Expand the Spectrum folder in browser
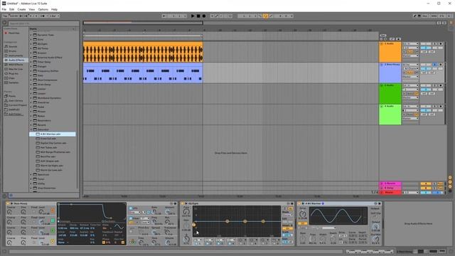 (x=31, y=174)
